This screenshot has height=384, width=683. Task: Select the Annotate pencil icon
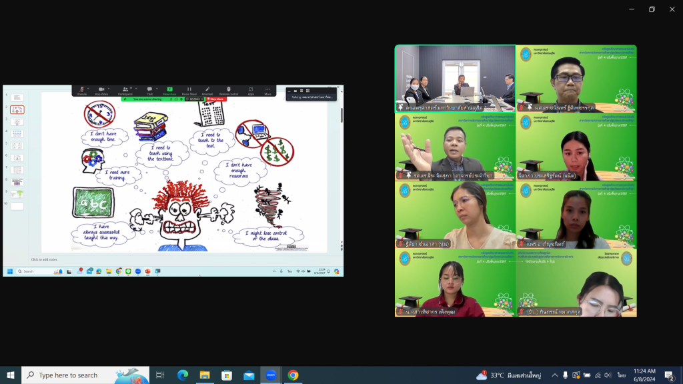coord(207,89)
